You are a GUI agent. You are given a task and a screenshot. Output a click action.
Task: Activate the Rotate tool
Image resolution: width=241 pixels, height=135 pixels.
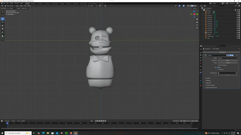coord(3,22)
